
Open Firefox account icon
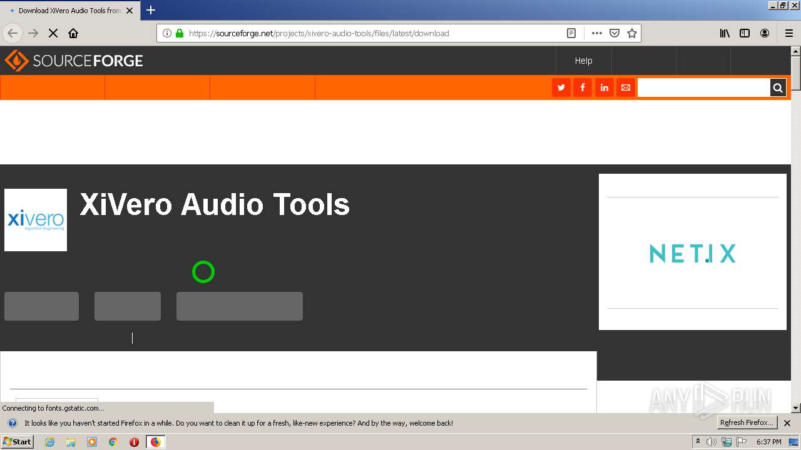coord(765,33)
